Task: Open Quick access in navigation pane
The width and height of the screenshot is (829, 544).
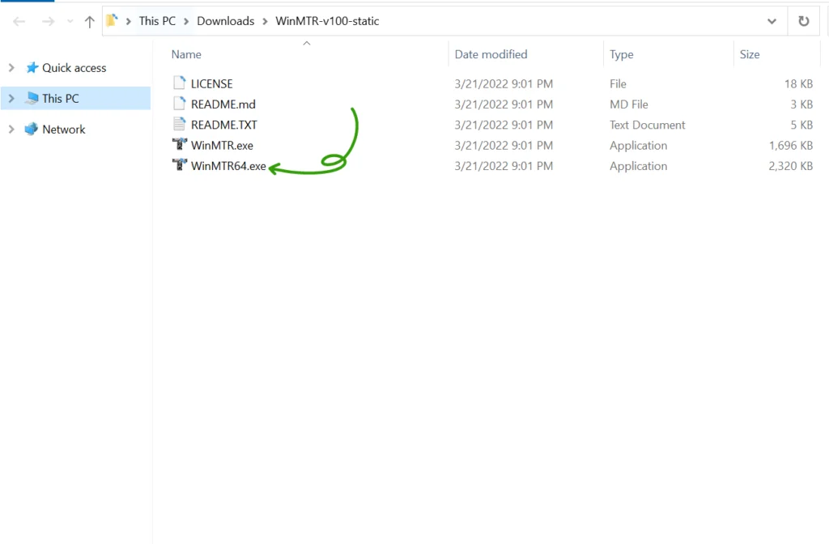Action: (74, 68)
